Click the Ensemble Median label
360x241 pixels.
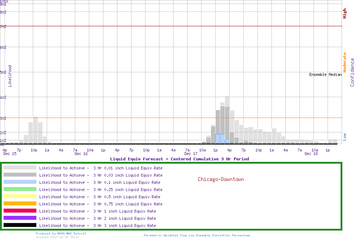click(325, 74)
